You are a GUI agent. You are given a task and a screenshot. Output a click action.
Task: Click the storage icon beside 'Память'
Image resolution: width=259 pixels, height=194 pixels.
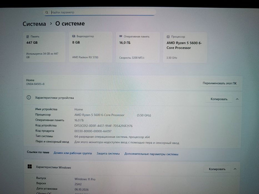(28, 37)
